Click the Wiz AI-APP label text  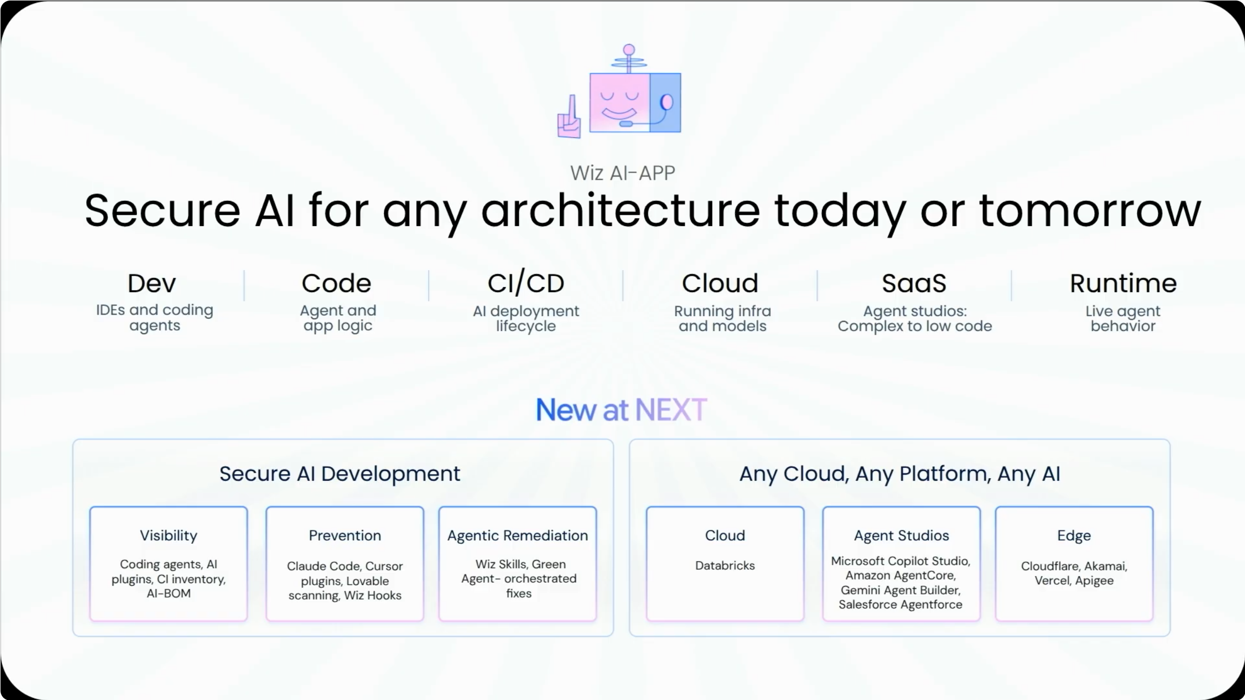(623, 173)
